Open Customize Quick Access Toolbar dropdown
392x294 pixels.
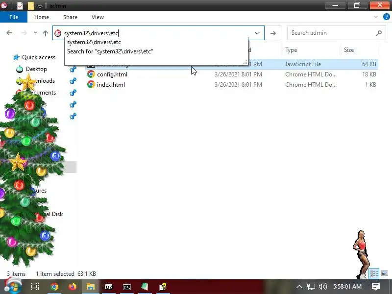click(x=40, y=6)
